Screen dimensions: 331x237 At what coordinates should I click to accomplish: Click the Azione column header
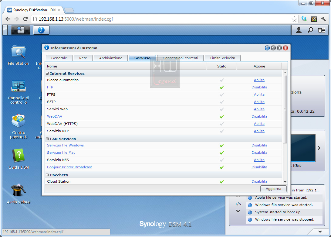click(x=259, y=66)
